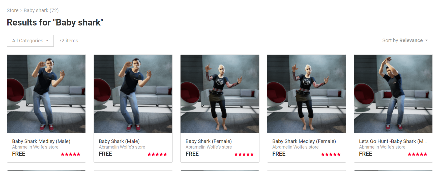
Task: Click the Baby Shark (Female) title
Action: coord(209,141)
